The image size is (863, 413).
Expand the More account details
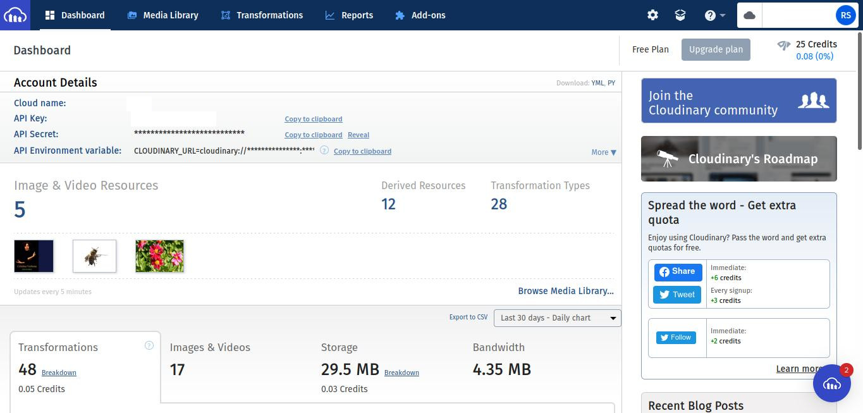pyautogui.click(x=604, y=152)
